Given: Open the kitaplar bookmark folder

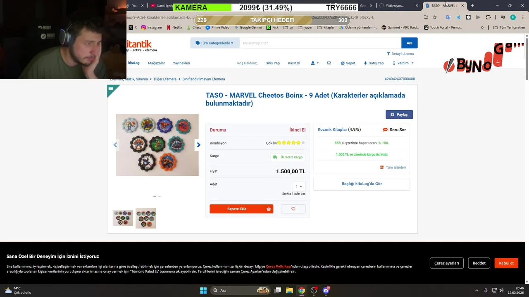Looking at the screenshot, I should point(326,28).
